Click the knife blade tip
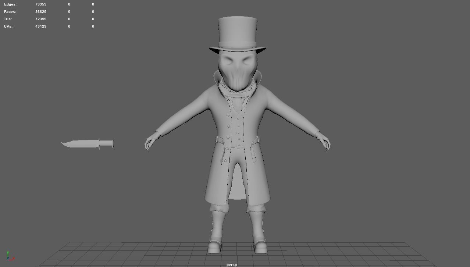Image resolution: width=470 pixels, height=267 pixels. tap(63, 144)
